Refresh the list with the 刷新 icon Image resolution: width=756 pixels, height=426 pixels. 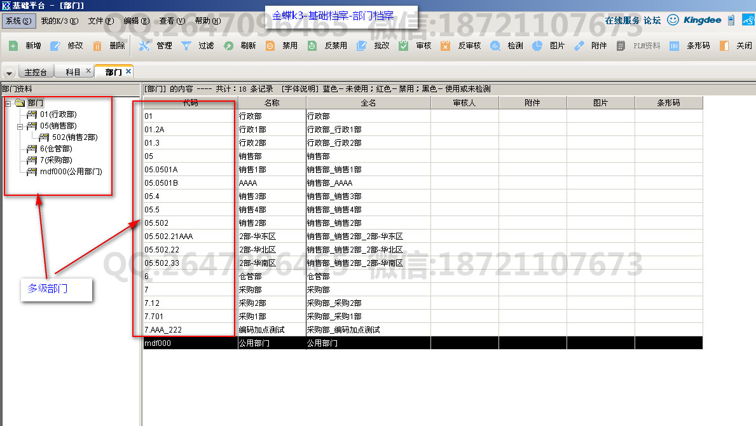(228, 46)
